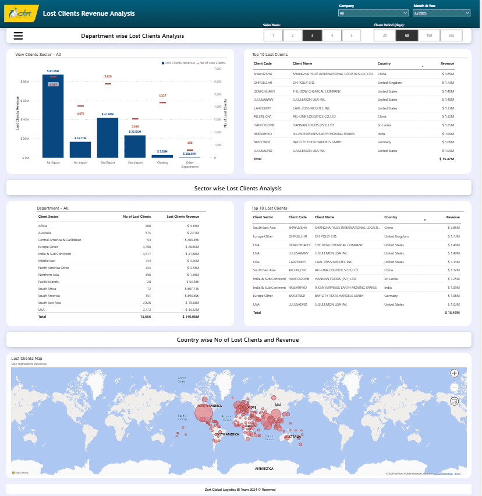Select the USA sector summary row

click(x=119, y=310)
